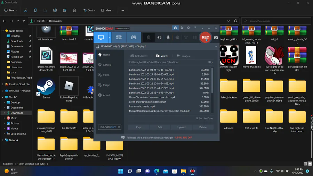Select game recording mode gamepad icon
Viewport: 313px width, 176px height.
coord(134,37)
